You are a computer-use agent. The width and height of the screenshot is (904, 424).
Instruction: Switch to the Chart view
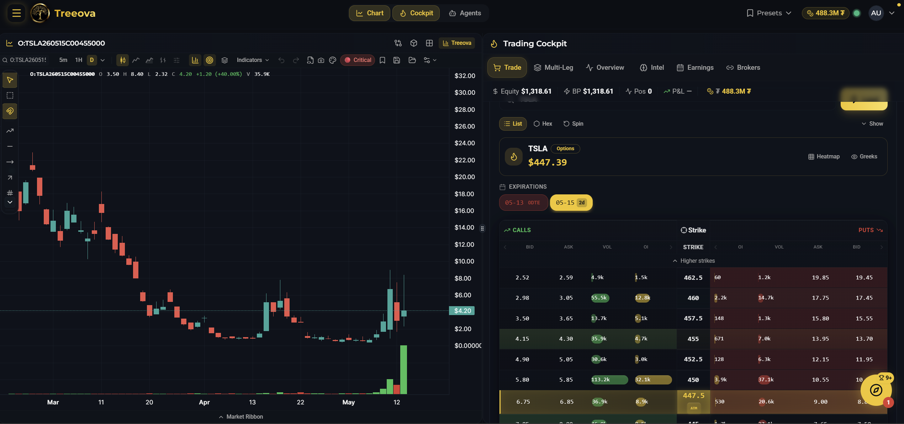point(370,13)
